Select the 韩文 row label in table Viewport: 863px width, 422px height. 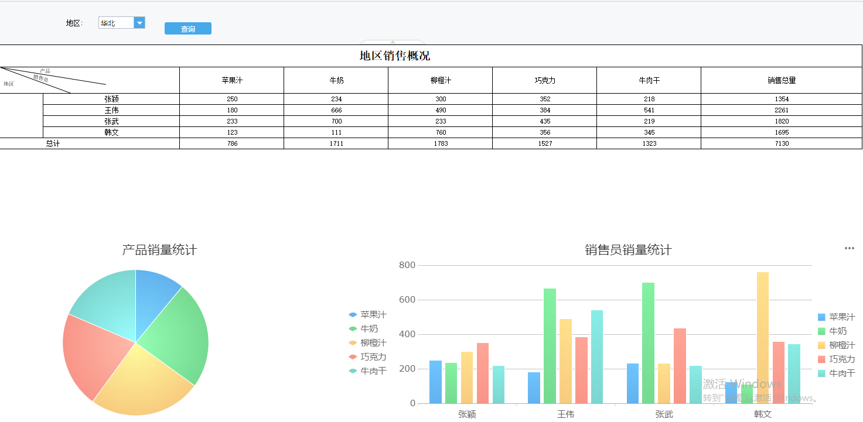tap(111, 132)
